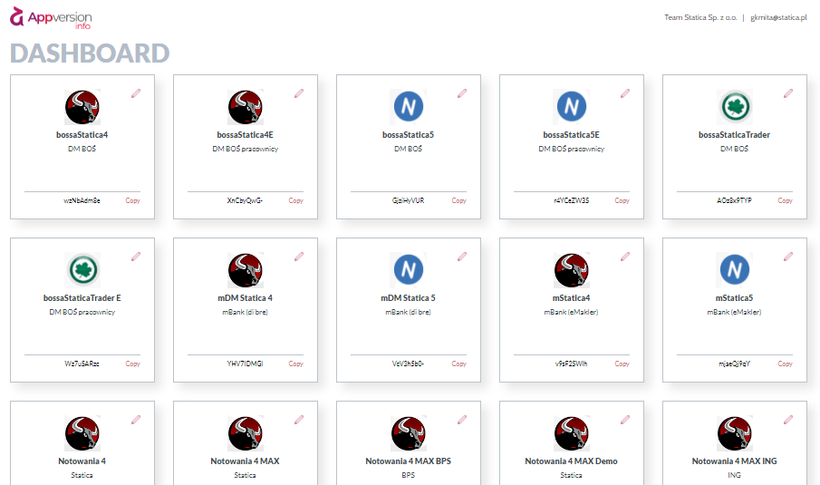
Task: Select the mStatica5 app title
Action: (735, 298)
